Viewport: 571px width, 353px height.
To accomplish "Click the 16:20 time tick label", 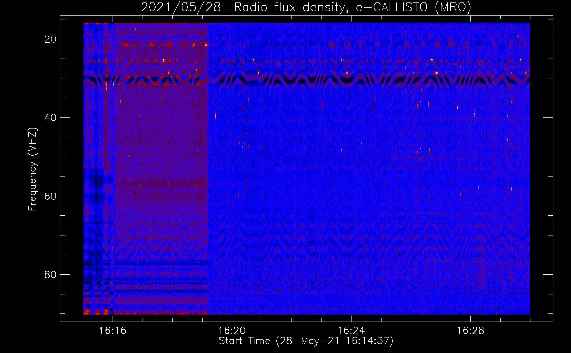I will [x=232, y=330].
